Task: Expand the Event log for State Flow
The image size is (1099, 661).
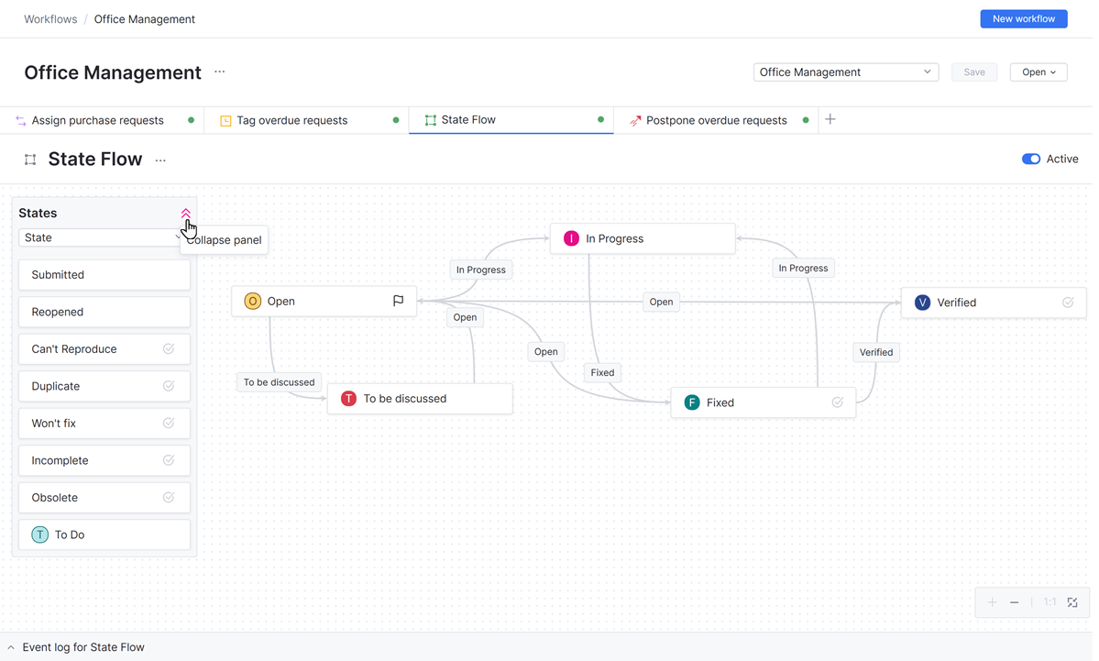Action: (x=10, y=646)
